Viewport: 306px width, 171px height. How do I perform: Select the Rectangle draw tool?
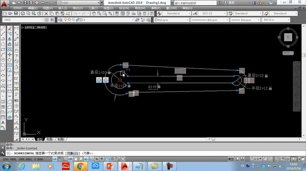pyautogui.click(x=3, y=50)
